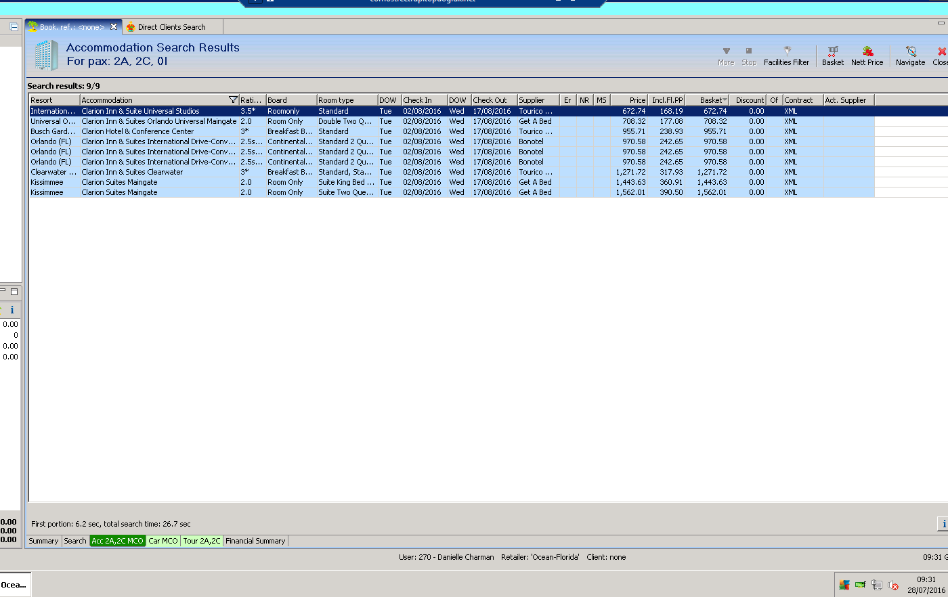Sort by the Incl.Fl.PP column header

pos(667,100)
